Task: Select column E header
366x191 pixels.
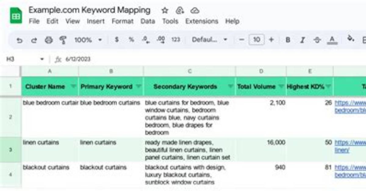Action: pyautogui.click(x=310, y=71)
